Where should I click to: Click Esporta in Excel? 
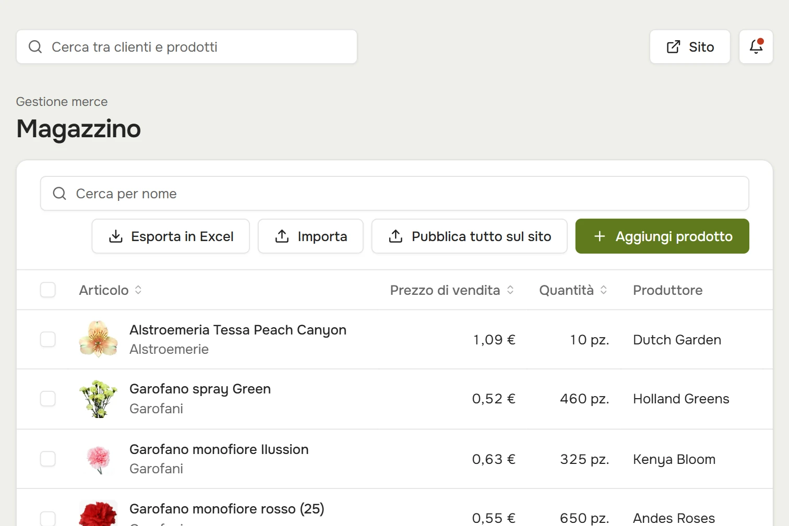click(171, 236)
